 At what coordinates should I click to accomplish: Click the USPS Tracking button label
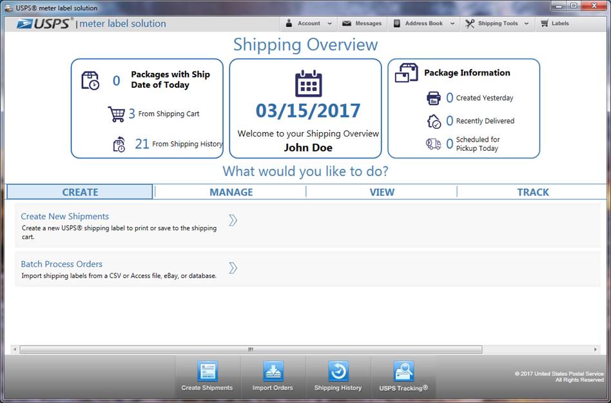(x=403, y=388)
